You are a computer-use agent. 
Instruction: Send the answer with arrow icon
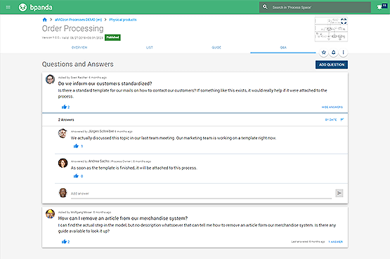tap(339, 193)
